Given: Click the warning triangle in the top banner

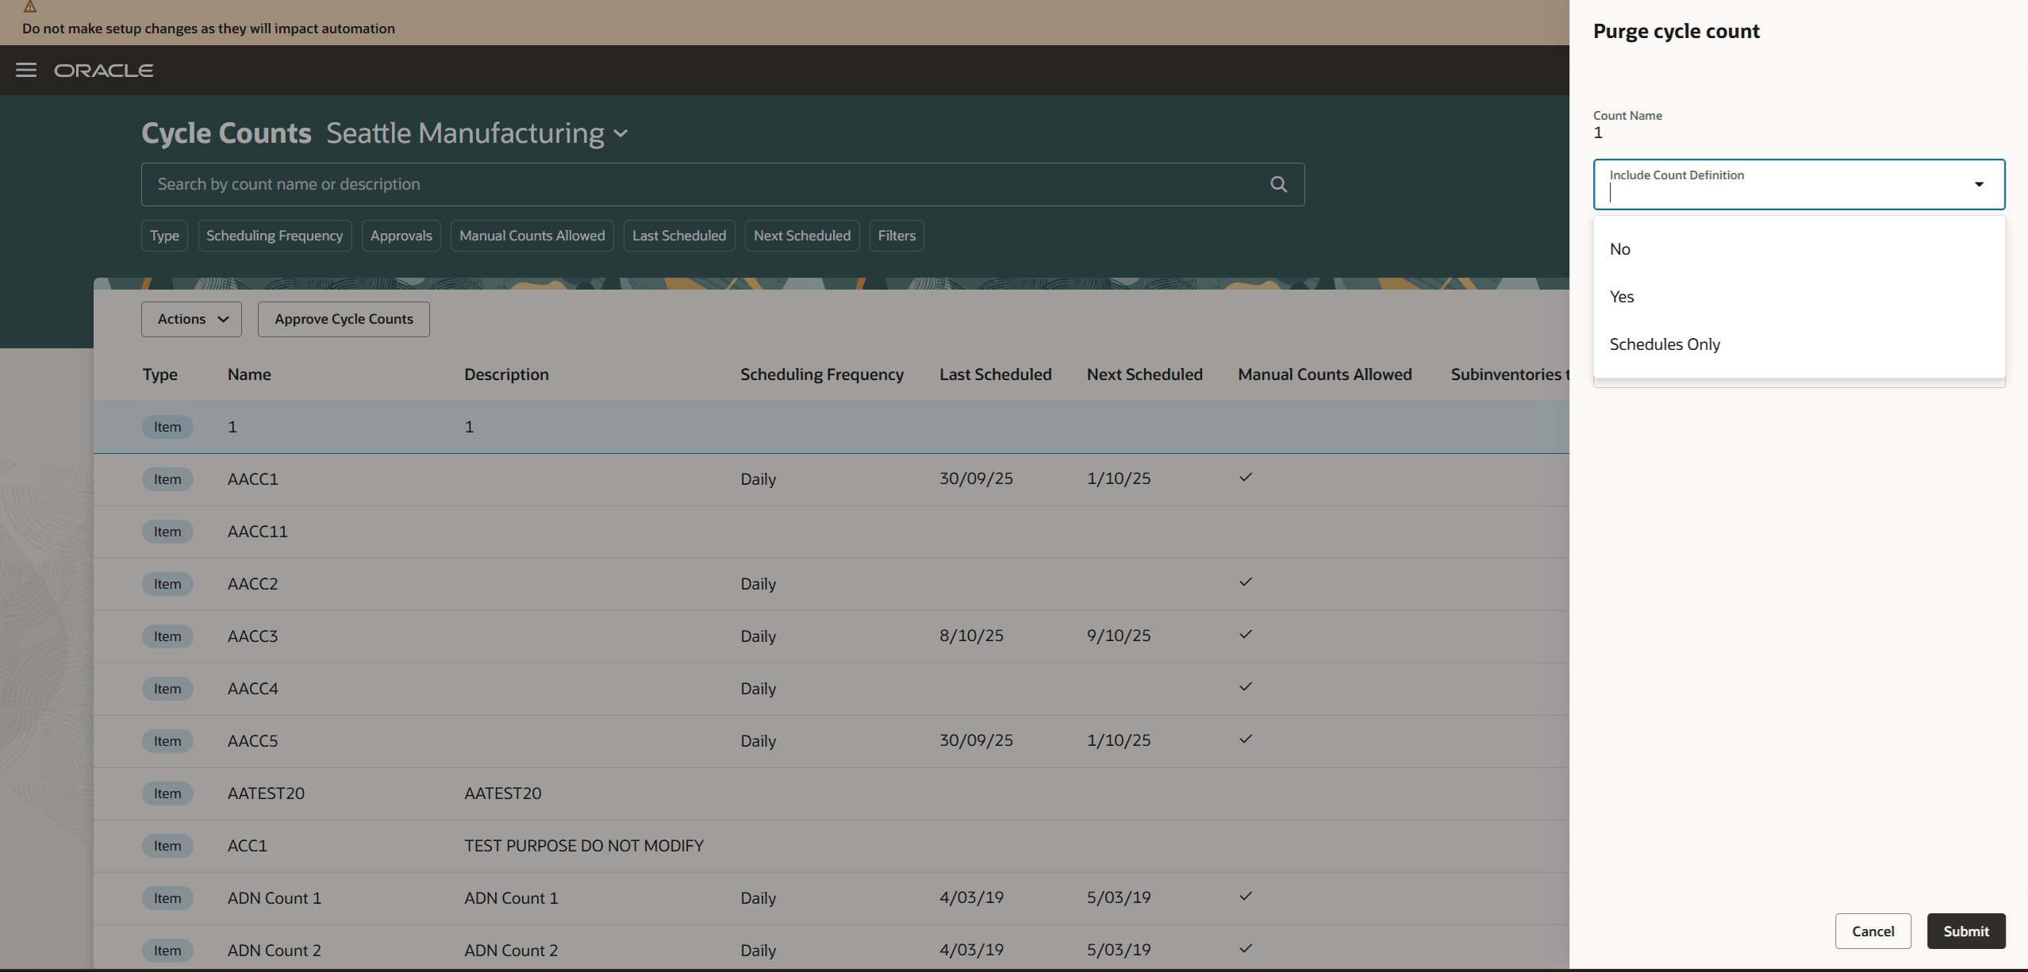Looking at the screenshot, I should [x=30, y=8].
